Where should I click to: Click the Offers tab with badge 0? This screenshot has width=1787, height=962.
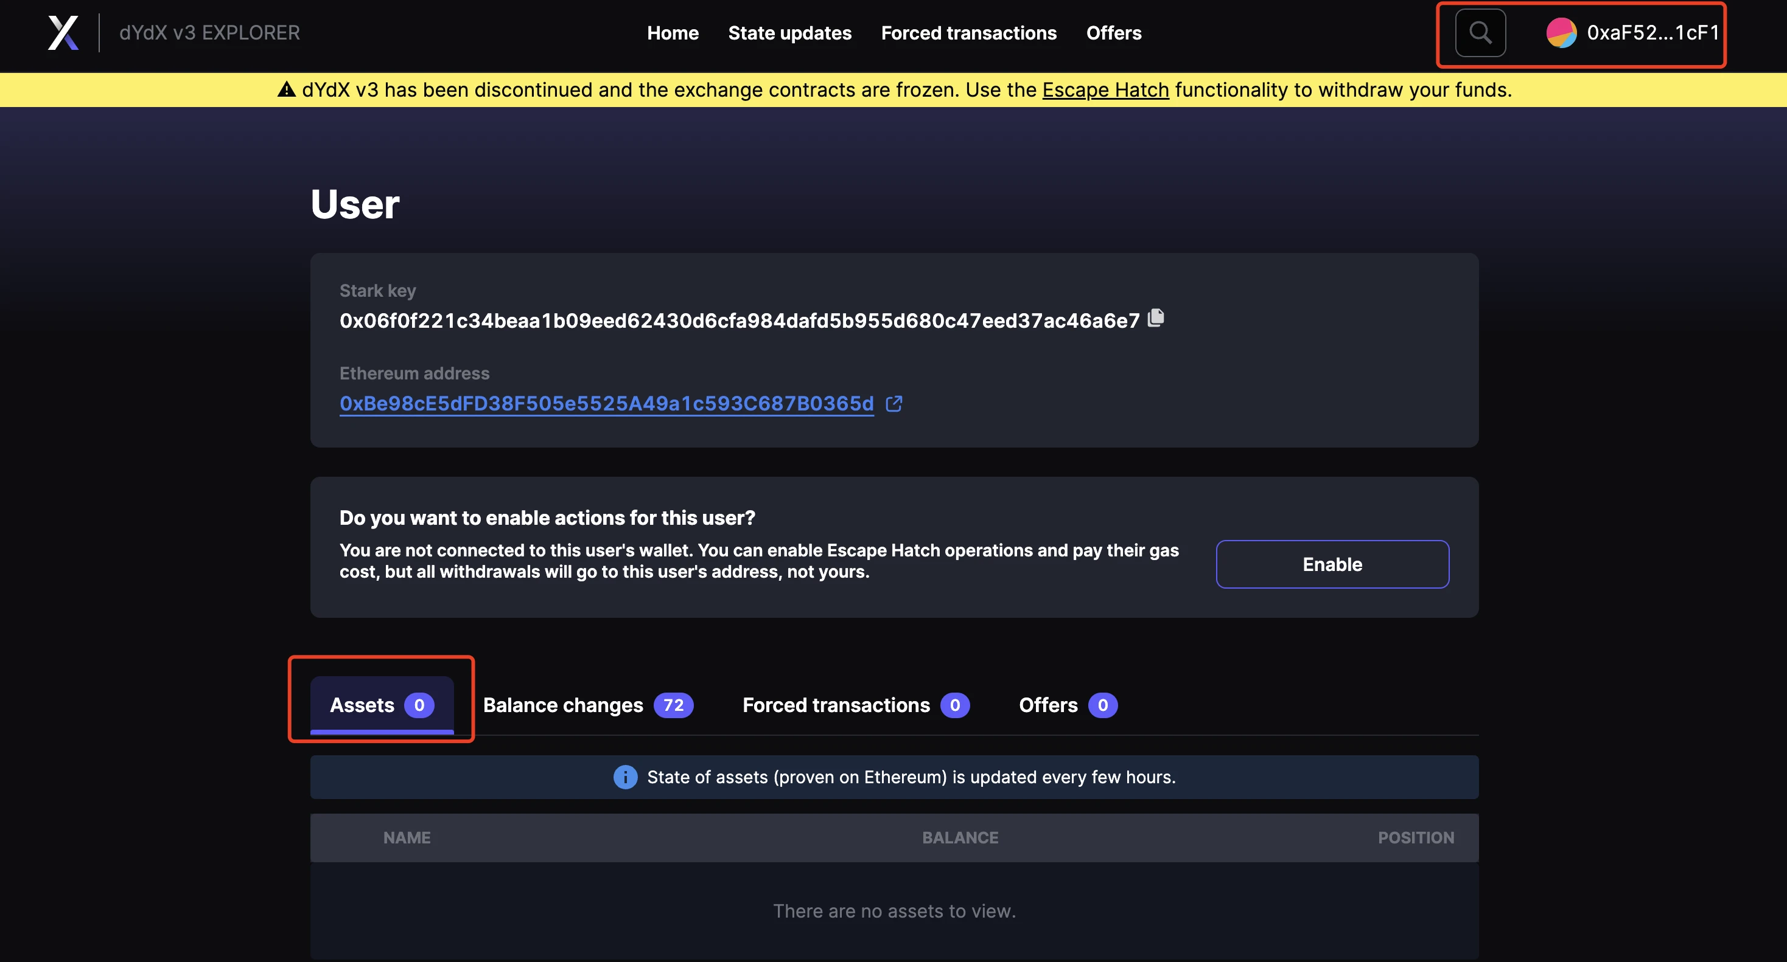[x=1064, y=704]
